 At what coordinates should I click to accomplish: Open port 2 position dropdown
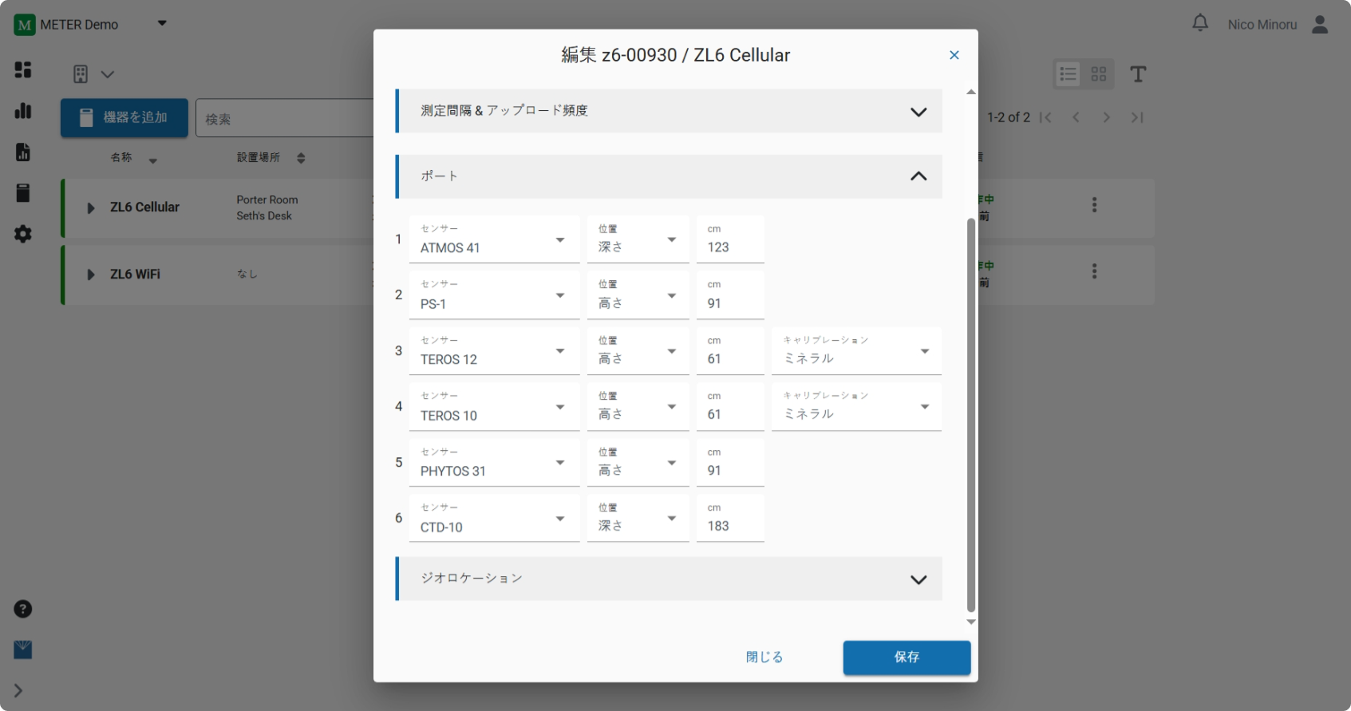(638, 295)
